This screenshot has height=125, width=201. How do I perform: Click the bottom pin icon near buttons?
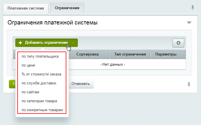point(189,84)
